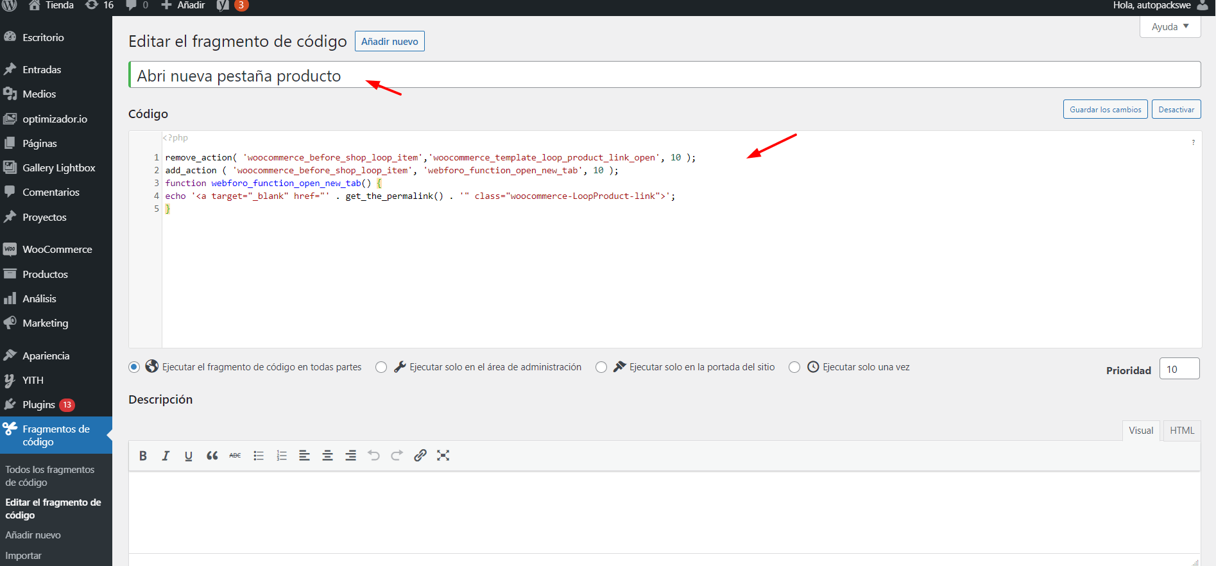Viewport: 1216px width, 566px height.
Task: Open Hola, autopackswe profile link
Action: (1152, 5)
